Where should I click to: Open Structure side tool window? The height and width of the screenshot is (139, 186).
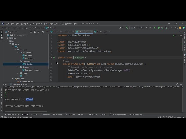(x=1, y=106)
